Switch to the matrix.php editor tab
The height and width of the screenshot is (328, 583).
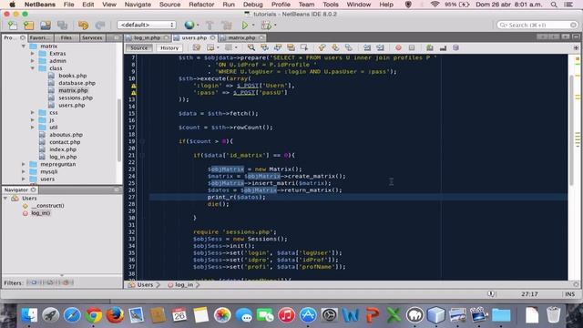241,38
